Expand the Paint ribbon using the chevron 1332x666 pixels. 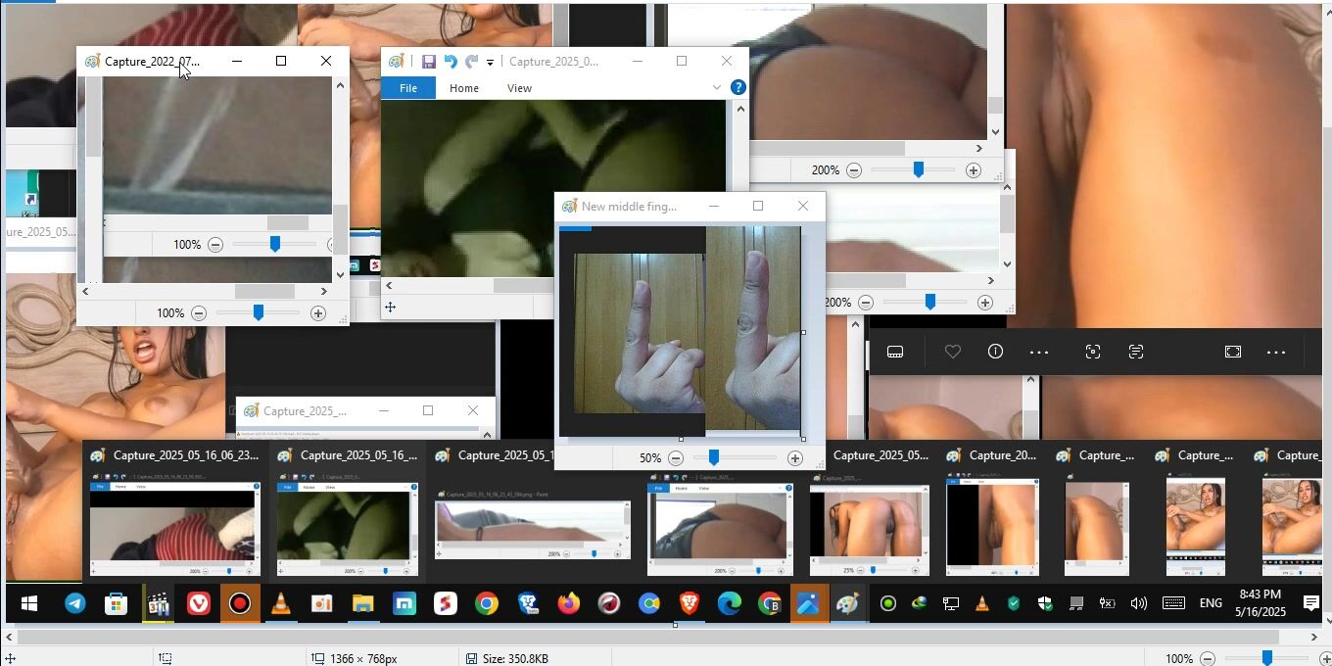716,87
